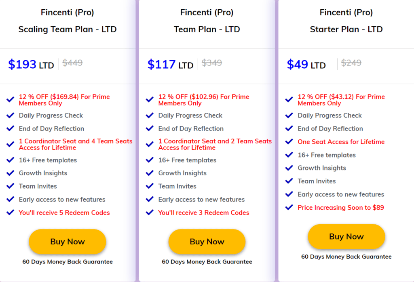Click the checkmark beside One Seat Access for Lifetime
The width and height of the screenshot is (414, 282).
289,142
